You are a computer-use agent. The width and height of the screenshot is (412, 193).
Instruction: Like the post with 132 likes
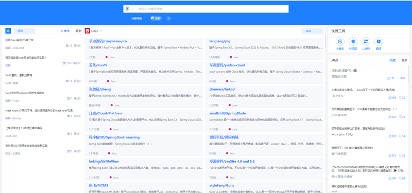coord(392,117)
